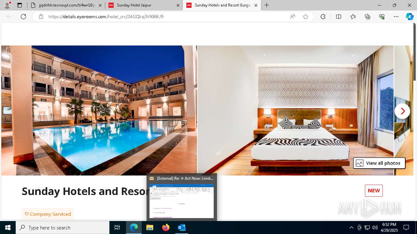
Task: Close the jjqdrihh.tecnovyl.com tab
Action: click(x=100, y=5)
